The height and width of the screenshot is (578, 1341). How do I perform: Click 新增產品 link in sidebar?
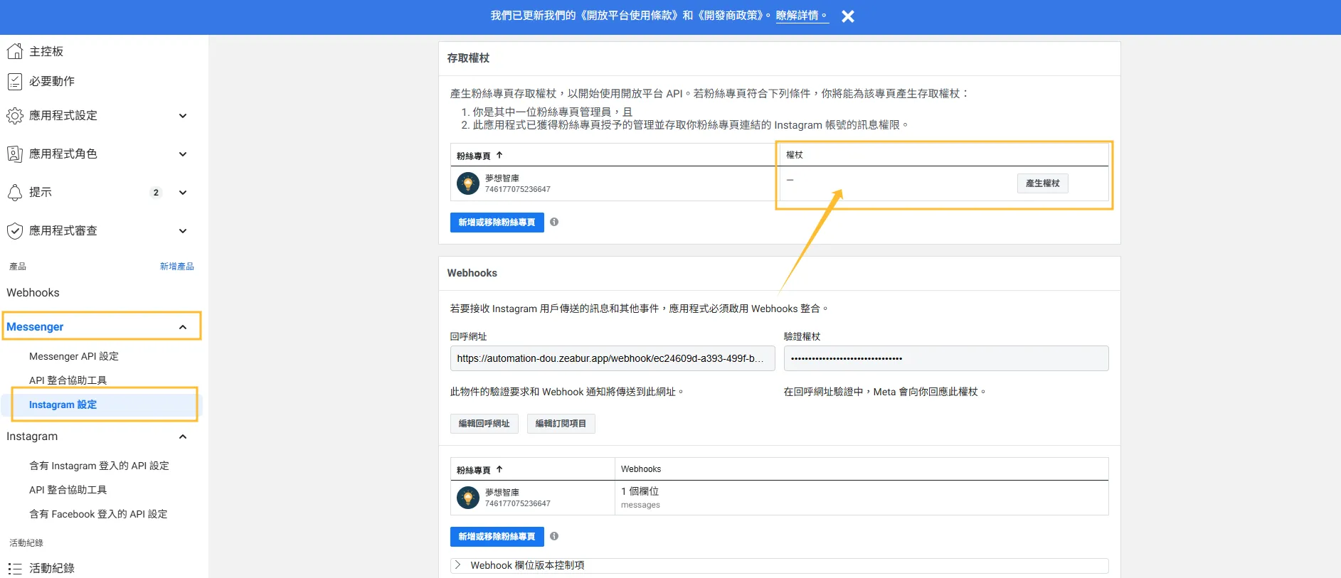point(176,267)
